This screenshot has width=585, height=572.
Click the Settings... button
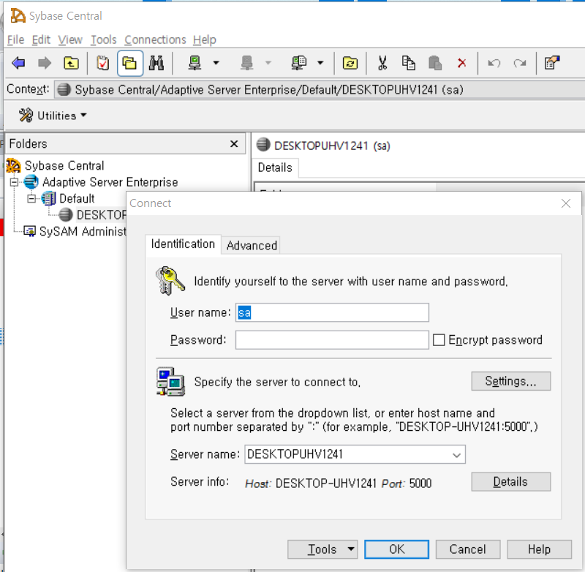point(510,381)
